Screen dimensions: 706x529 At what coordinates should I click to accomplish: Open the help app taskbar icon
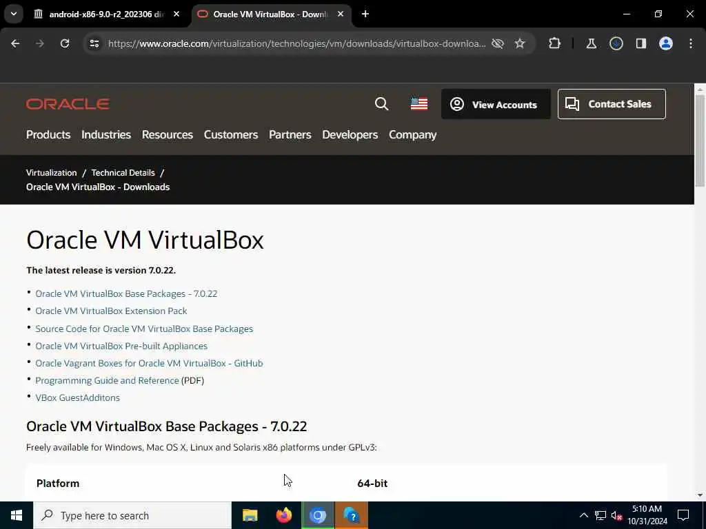pos(352,515)
